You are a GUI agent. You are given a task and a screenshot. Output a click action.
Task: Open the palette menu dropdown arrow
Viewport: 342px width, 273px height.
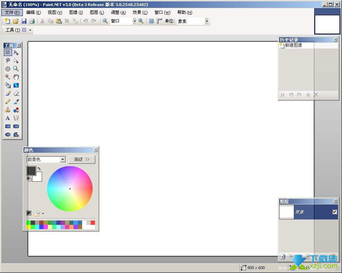[x=43, y=213]
